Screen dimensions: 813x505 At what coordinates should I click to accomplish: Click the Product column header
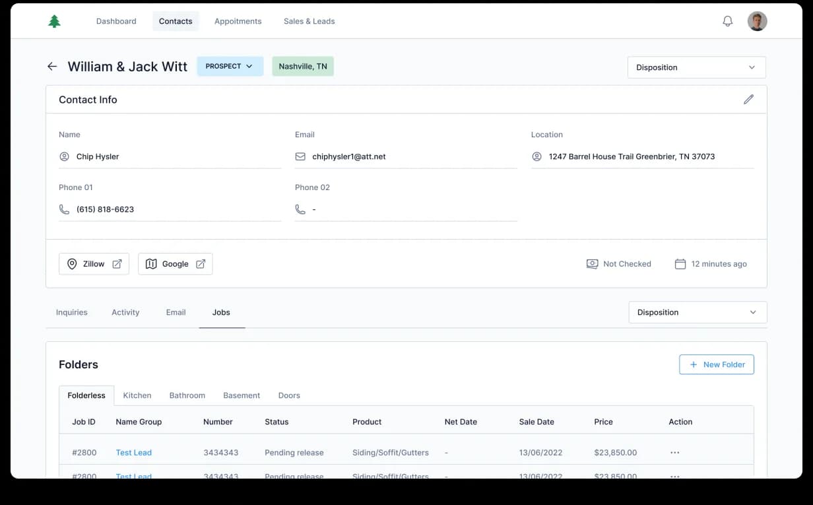click(367, 422)
